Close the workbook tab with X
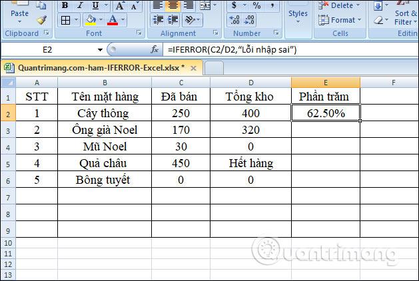 point(193,69)
